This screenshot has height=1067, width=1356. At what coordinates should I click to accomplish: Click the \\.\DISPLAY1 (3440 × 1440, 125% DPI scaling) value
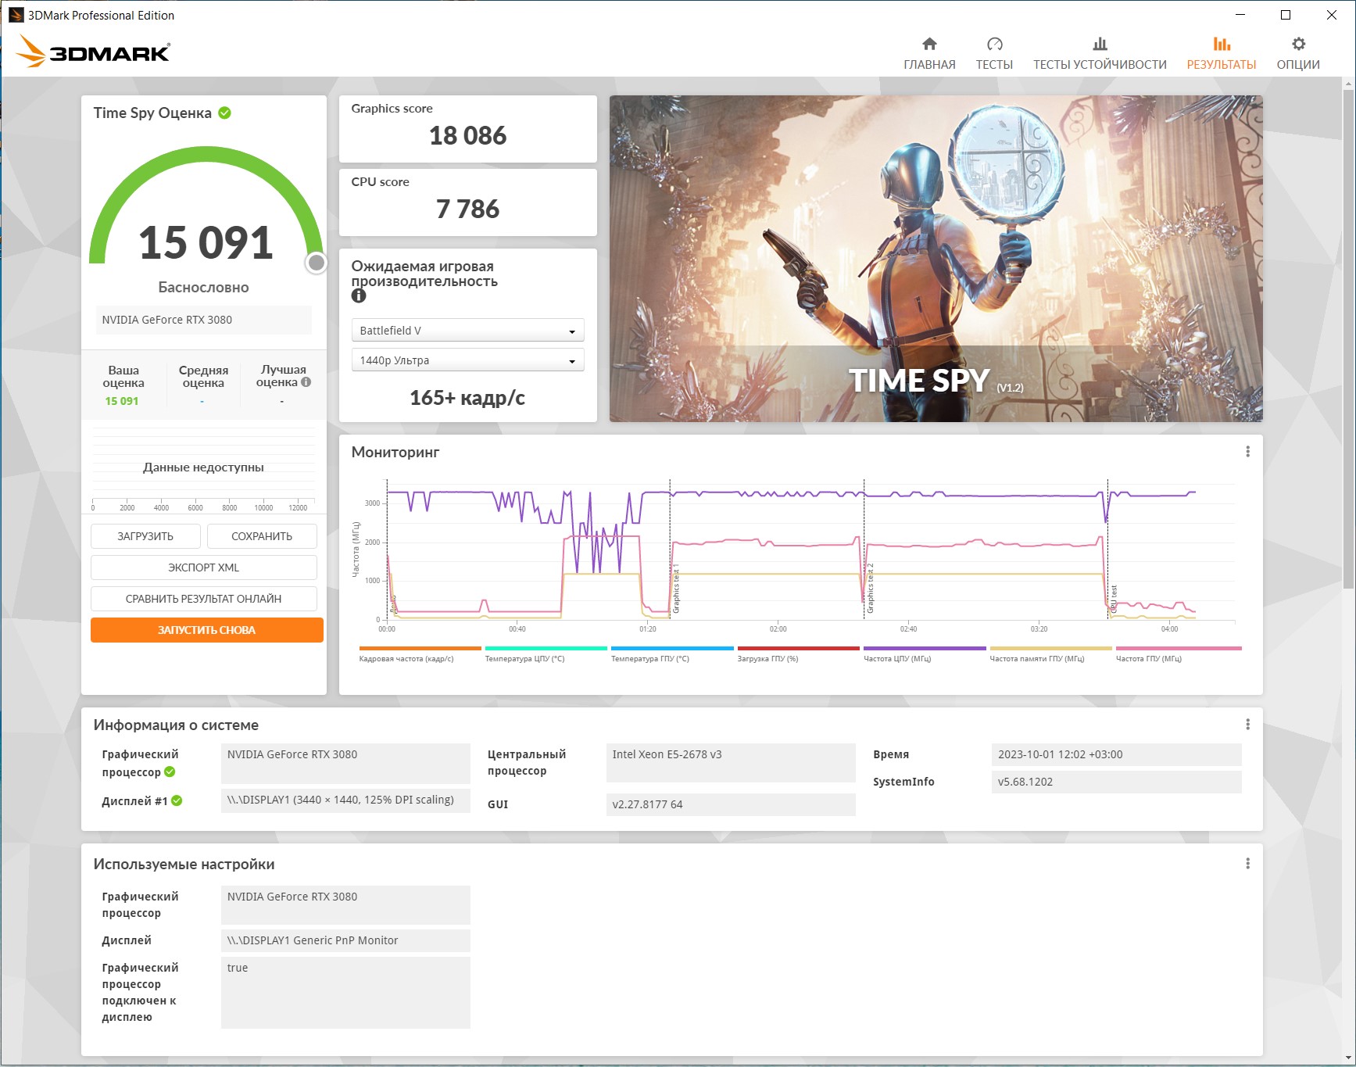[345, 800]
